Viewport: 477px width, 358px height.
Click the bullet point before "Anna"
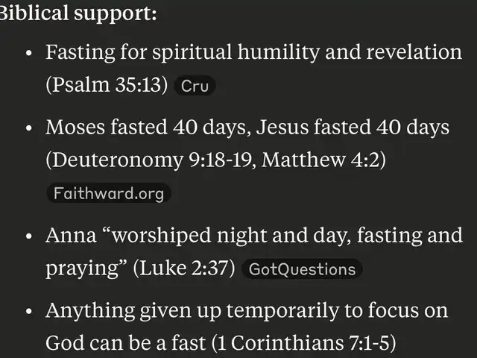click(28, 236)
